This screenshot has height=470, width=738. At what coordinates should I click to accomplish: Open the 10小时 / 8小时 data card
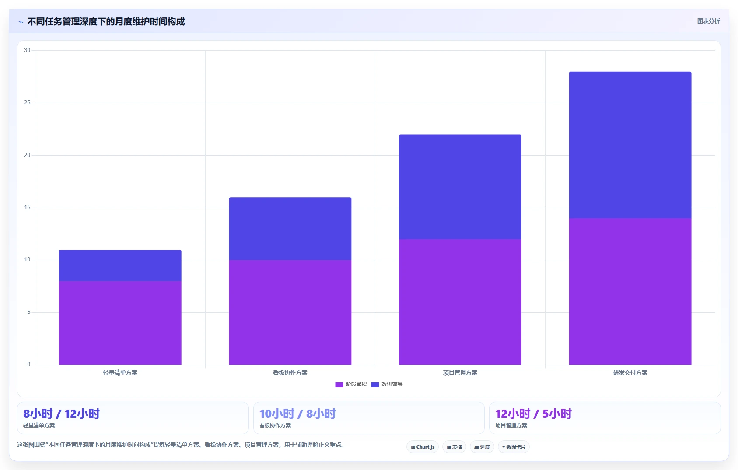tap(369, 418)
